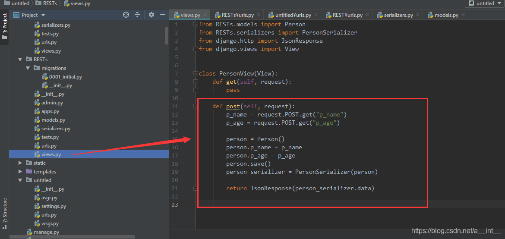Hide the Project panel with minus icon
The width and height of the screenshot is (505, 239).
pyautogui.click(x=163, y=15)
